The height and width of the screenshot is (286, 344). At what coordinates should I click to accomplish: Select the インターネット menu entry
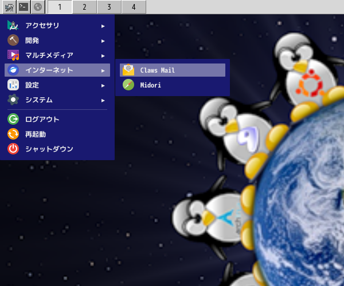tap(57, 70)
